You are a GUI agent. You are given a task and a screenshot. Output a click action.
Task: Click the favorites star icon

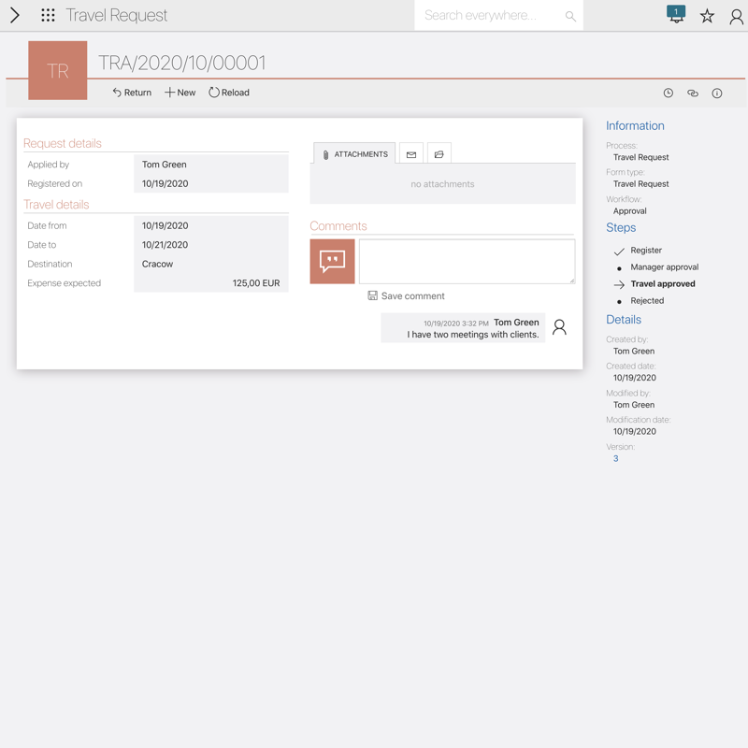click(707, 16)
